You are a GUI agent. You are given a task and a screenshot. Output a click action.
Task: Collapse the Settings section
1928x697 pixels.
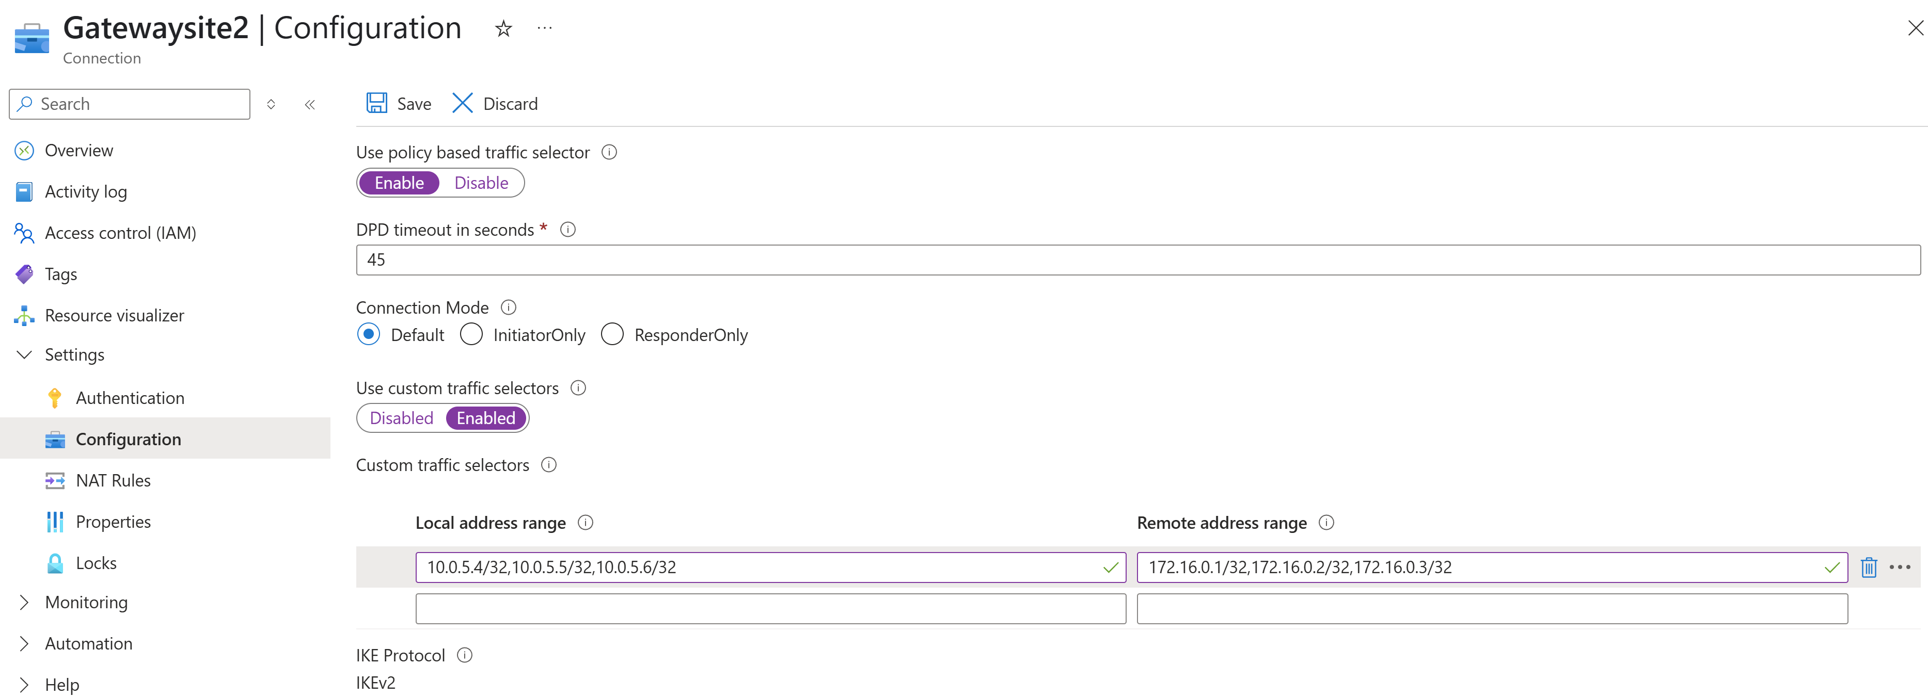click(x=24, y=354)
